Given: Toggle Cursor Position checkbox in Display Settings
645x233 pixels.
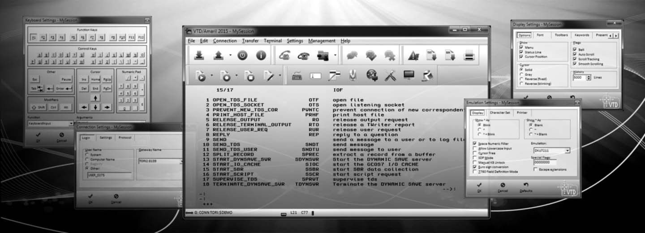Looking at the screenshot, I should click(521, 57).
